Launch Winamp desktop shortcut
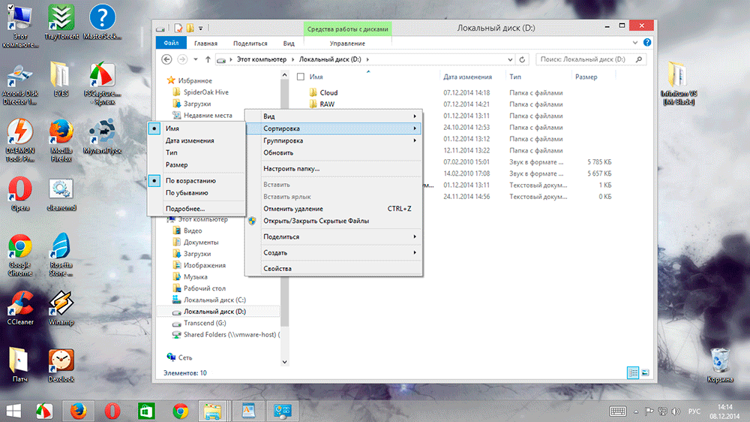The height and width of the screenshot is (422, 750). (61, 309)
